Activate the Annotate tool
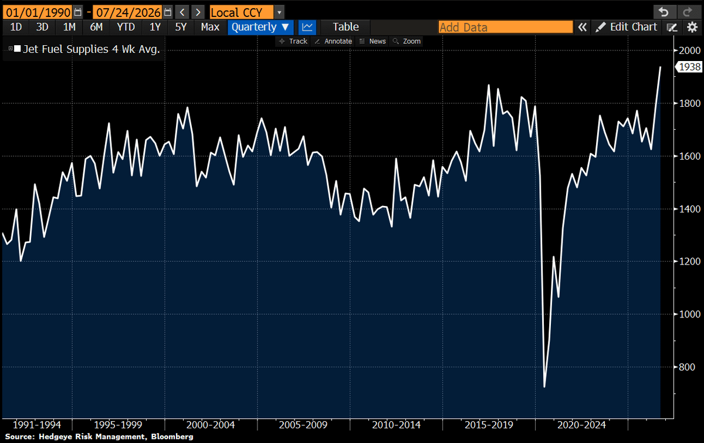Screen dimensions: 704x443 [x=333, y=41]
